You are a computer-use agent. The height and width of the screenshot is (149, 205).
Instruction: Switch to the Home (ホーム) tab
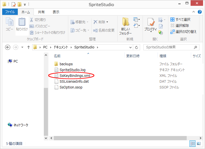pos(26,12)
